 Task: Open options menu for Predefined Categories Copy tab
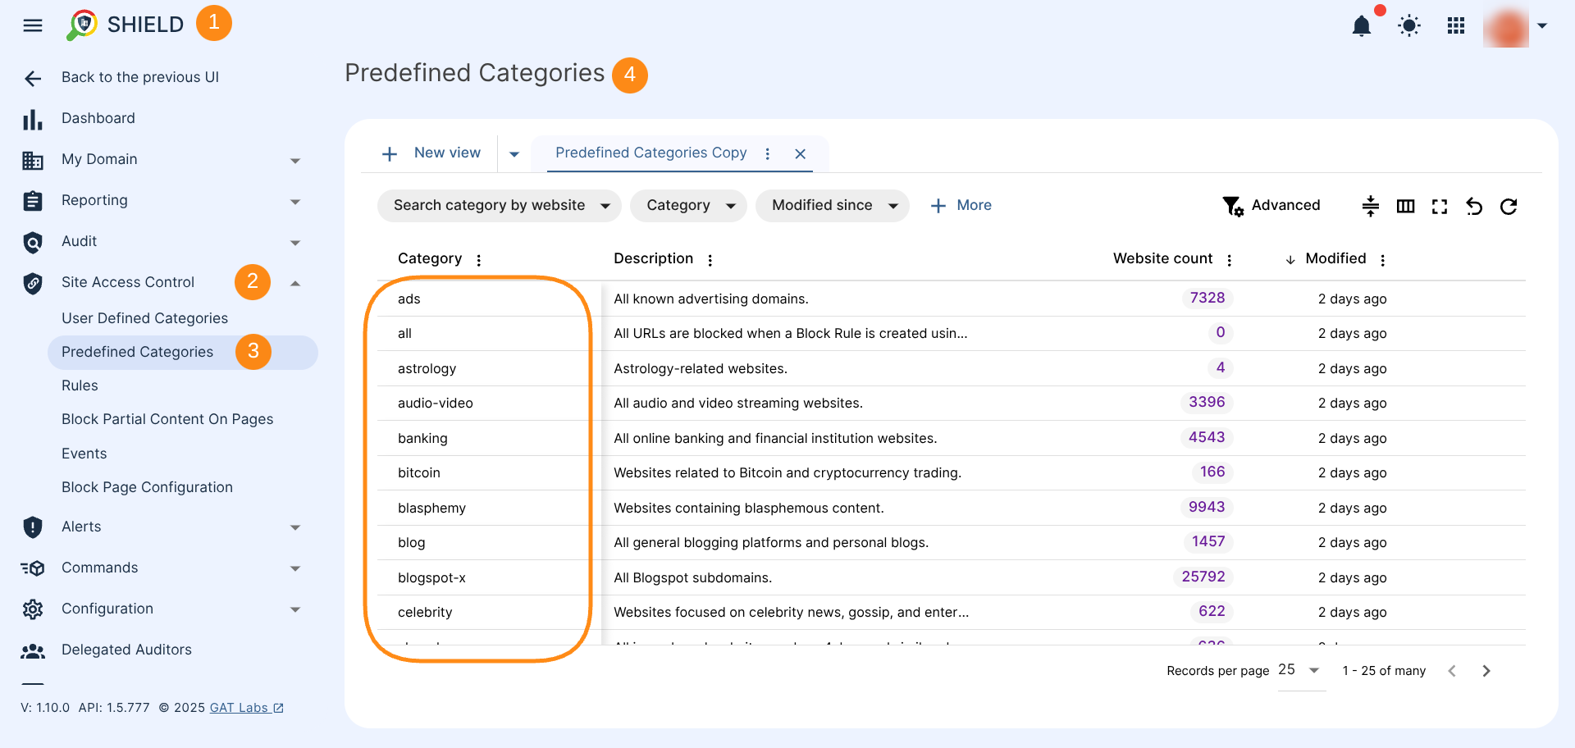coord(768,154)
